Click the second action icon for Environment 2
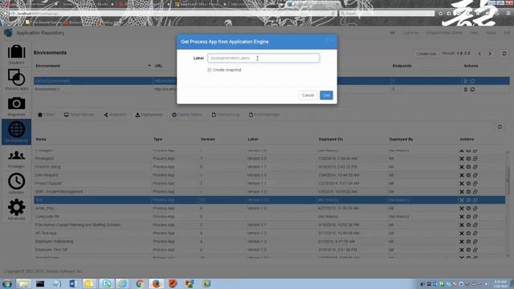The width and height of the screenshot is (514, 289). pos(472,89)
